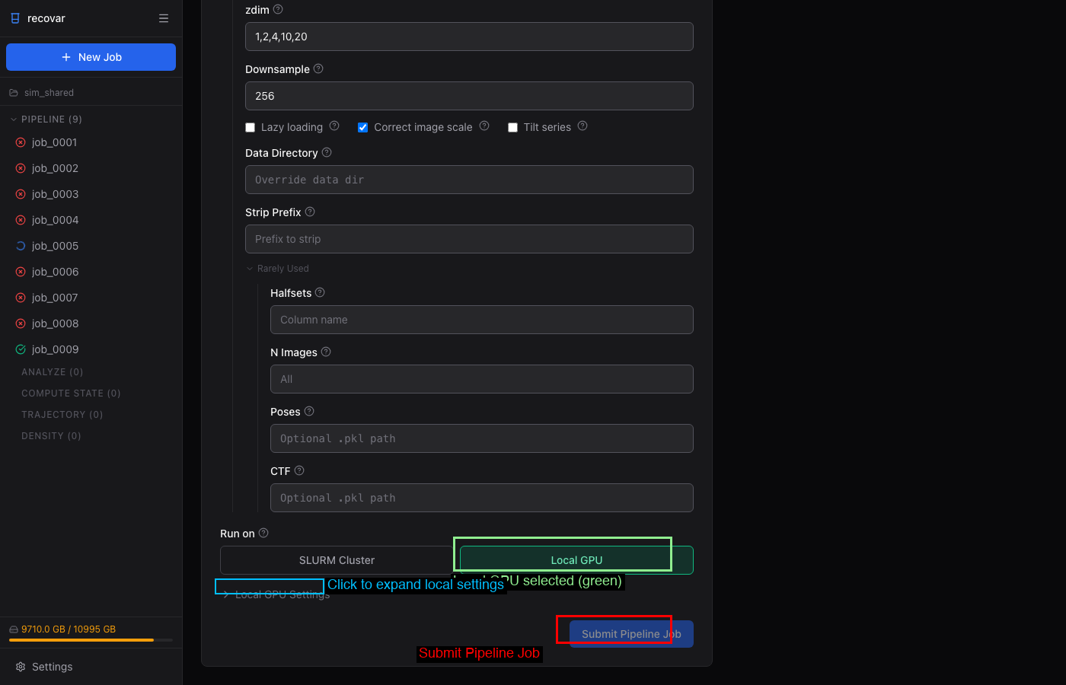Click failed status icon of job_0008
Viewport: 1066px width, 685px height.
(21, 323)
